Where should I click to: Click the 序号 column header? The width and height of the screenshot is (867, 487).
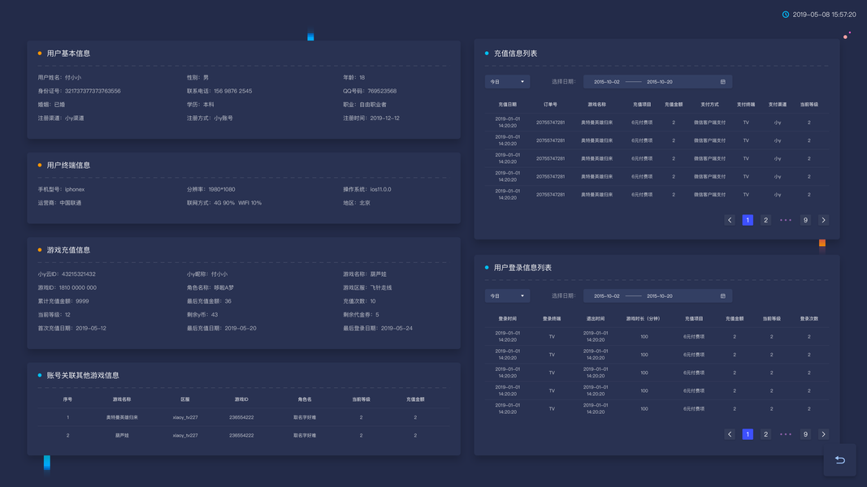click(67, 399)
